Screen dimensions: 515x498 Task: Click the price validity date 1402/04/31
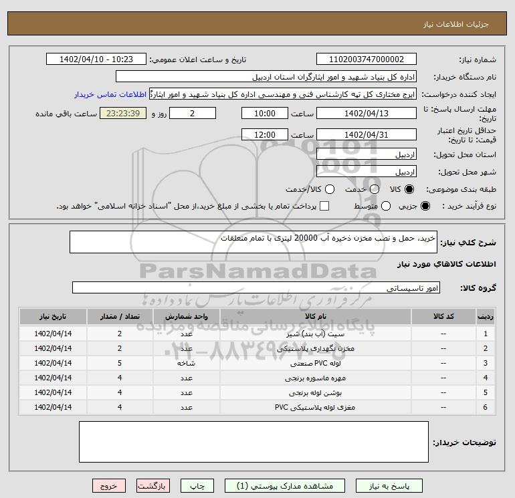367,134
